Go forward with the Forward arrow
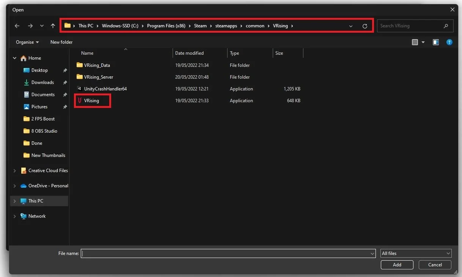This screenshot has height=277, width=462. (x=30, y=26)
